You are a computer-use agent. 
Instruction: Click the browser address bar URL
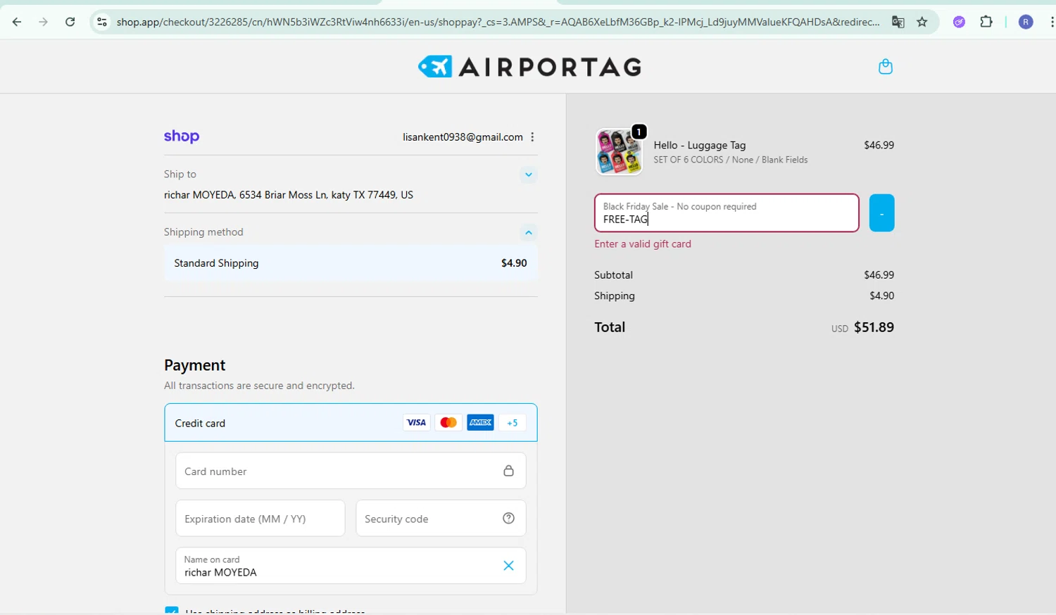tap(498, 22)
